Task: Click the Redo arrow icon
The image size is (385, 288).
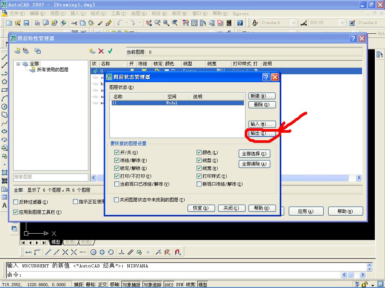Action: [133, 23]
